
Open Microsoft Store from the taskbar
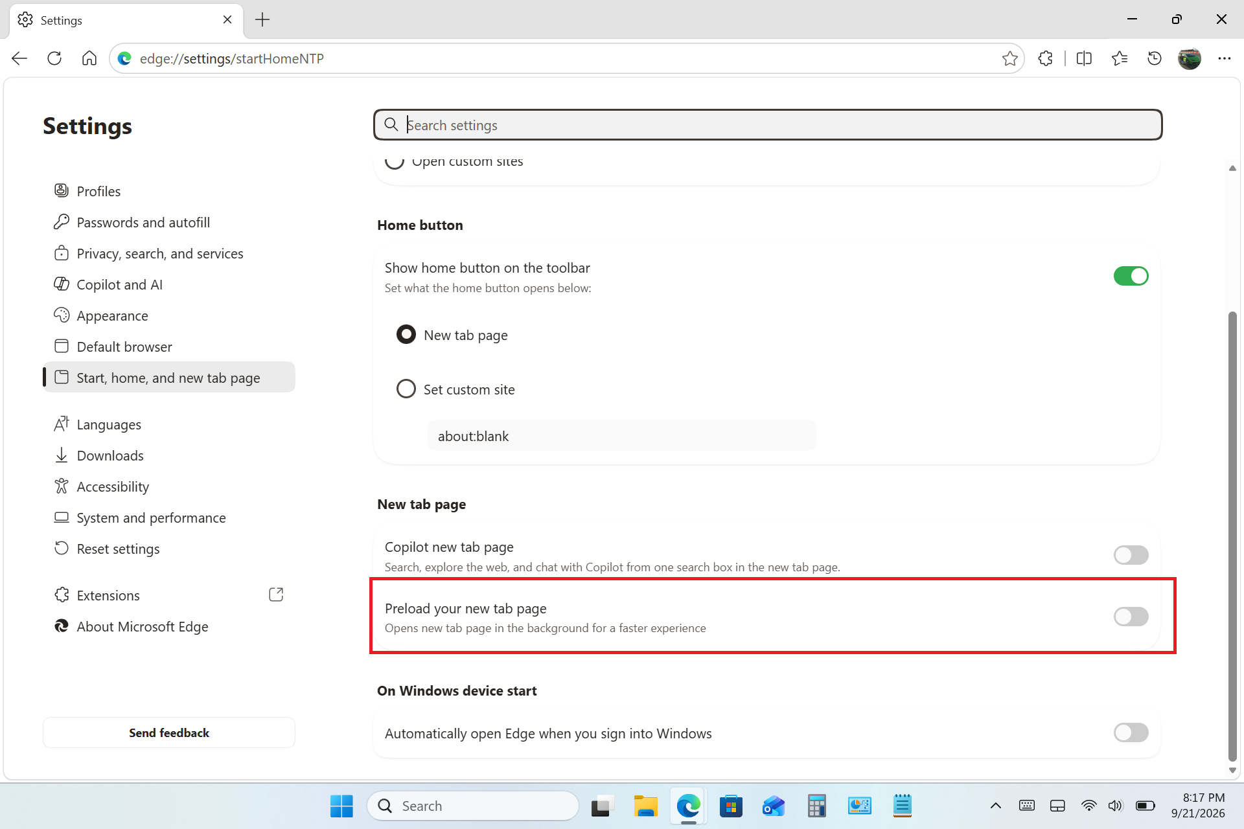(x=731, y=806)
